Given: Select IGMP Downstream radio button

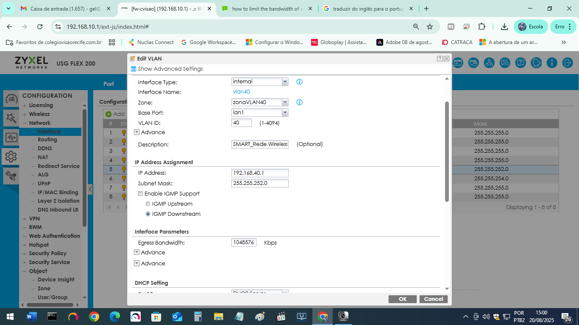Looking at the screenshot, I should (148, 214).
